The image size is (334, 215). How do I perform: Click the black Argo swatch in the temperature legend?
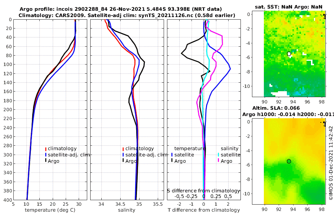[x=46, y=161]
